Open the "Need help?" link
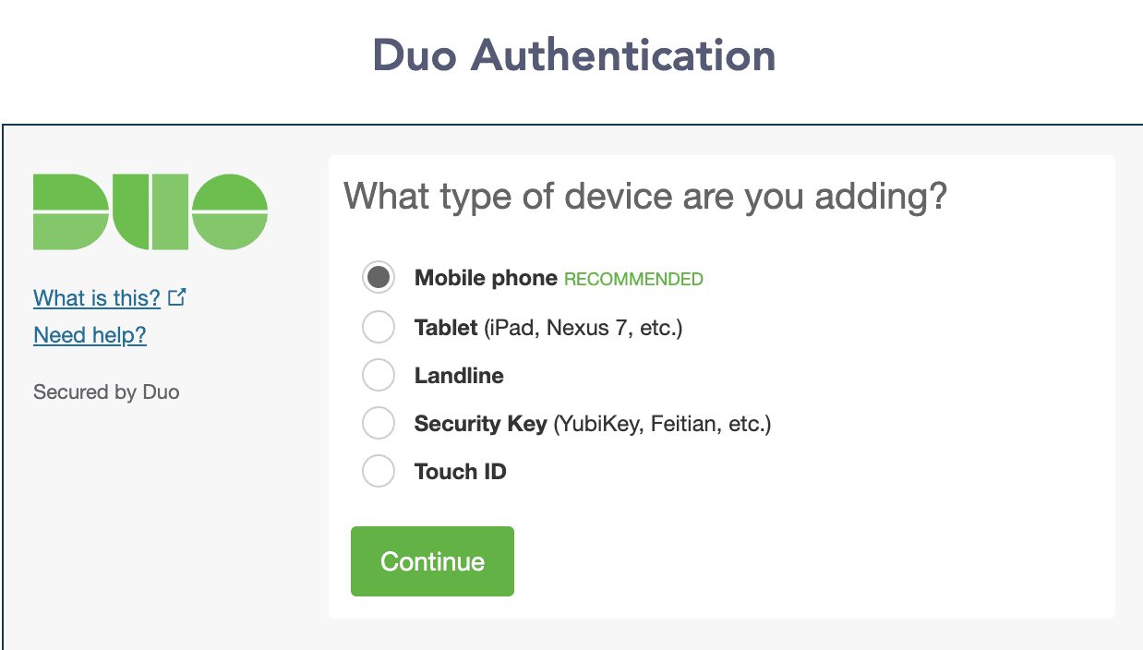 pyautogui.click(x=90, y=334)
